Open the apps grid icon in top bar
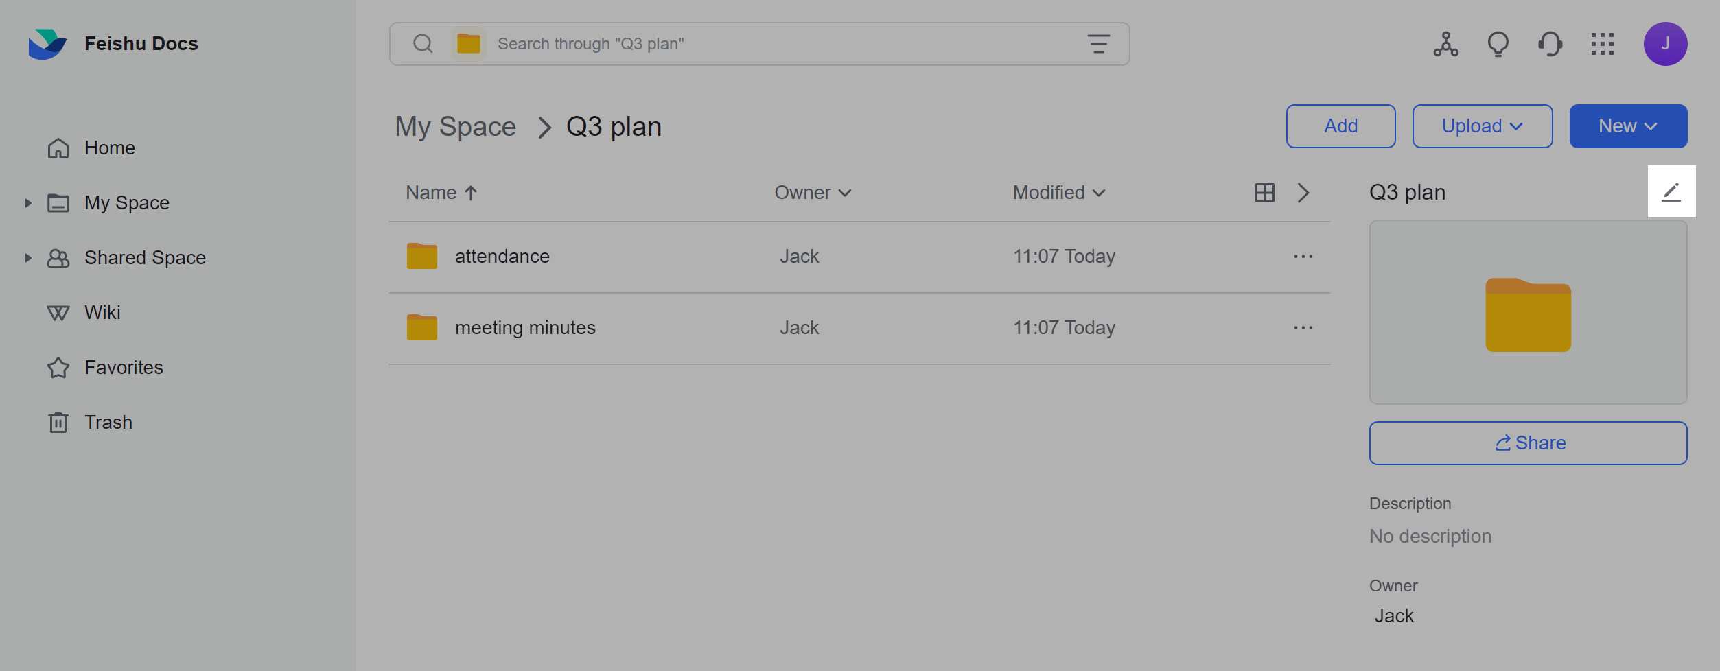1720x671 pixels. (1603, 44)
